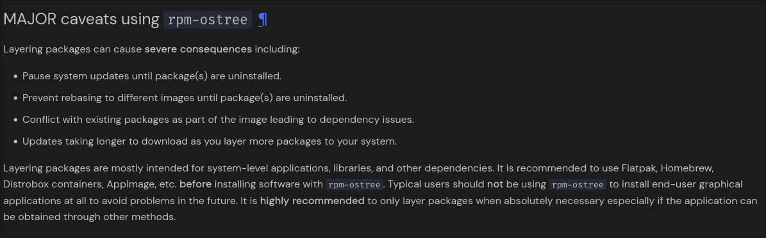Click rpm-ostree code after 'installing software with'
This screenshot has width=766, height=238.
click(x=354, y=184)
